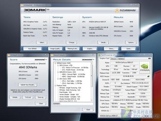Select CPU2 - Red Valley row
This screenshot has height=121, width=161.
pos(72,83)
